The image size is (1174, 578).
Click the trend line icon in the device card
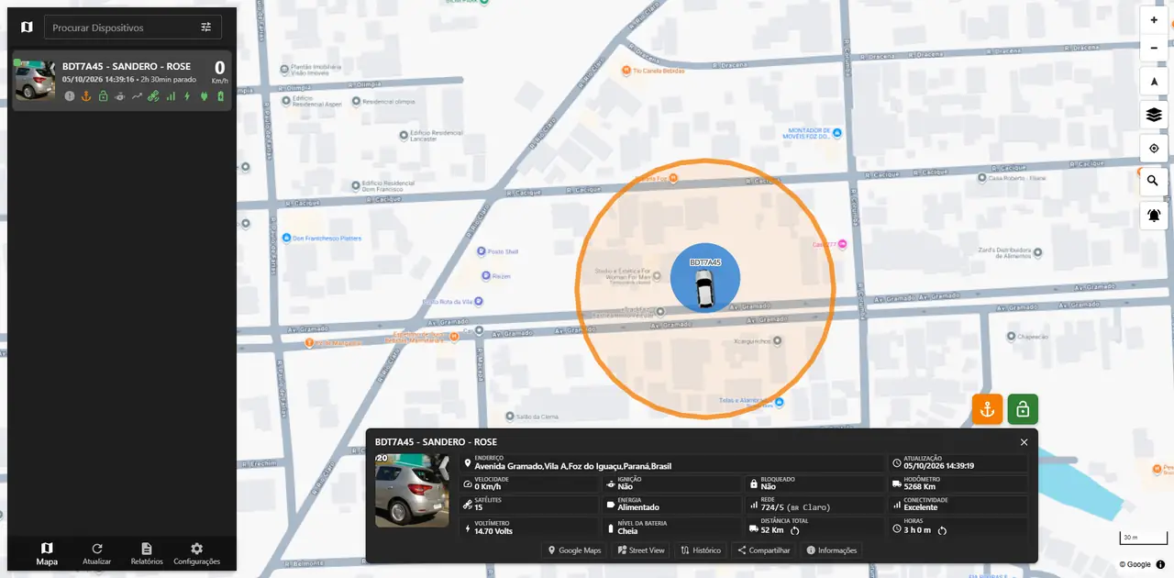pos(137,95)
